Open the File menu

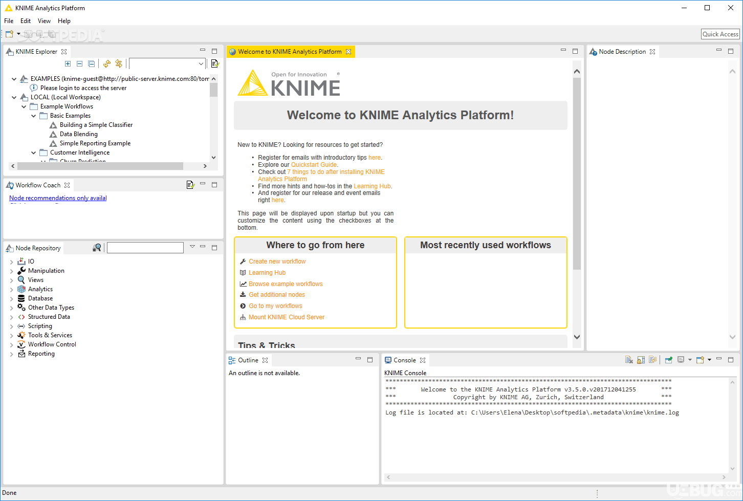point(9,21)
